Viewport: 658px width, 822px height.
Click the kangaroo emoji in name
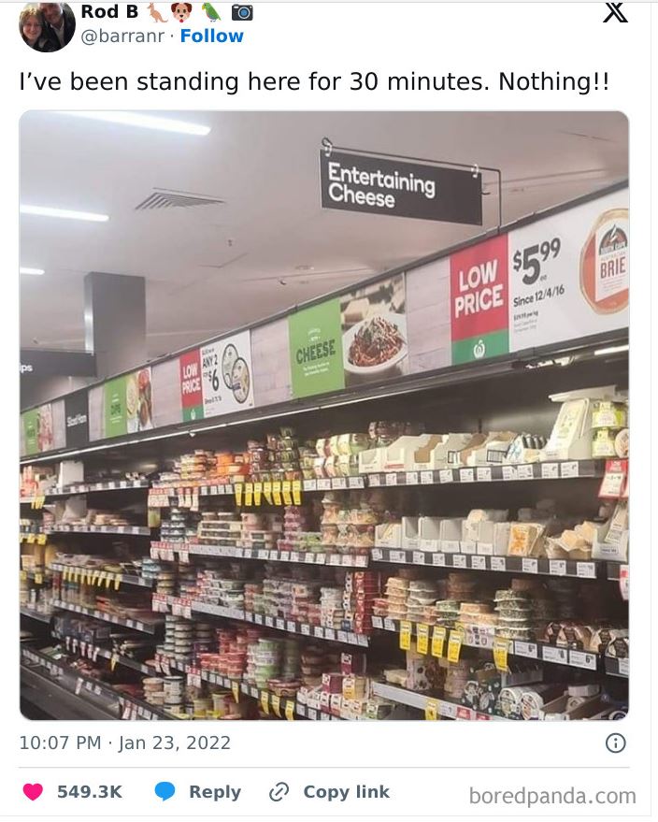[157, 12]
